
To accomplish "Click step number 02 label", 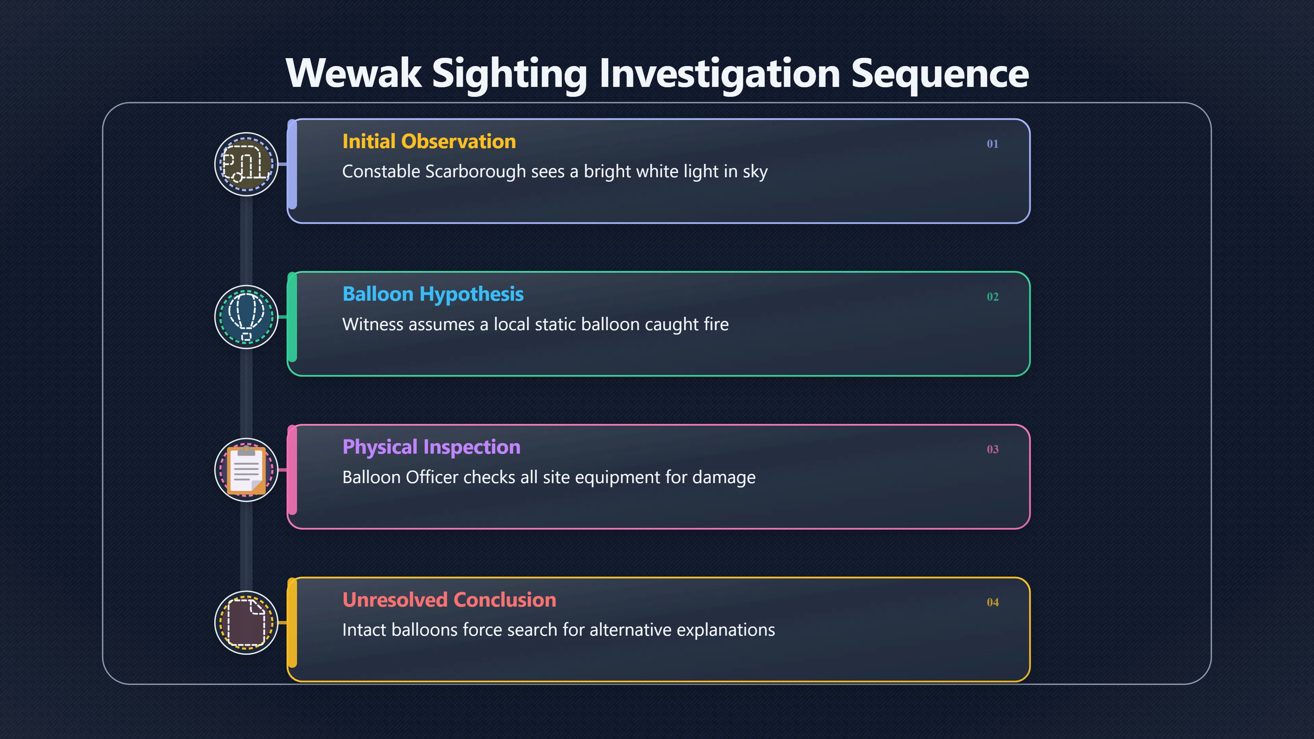I will coord(992,297).
